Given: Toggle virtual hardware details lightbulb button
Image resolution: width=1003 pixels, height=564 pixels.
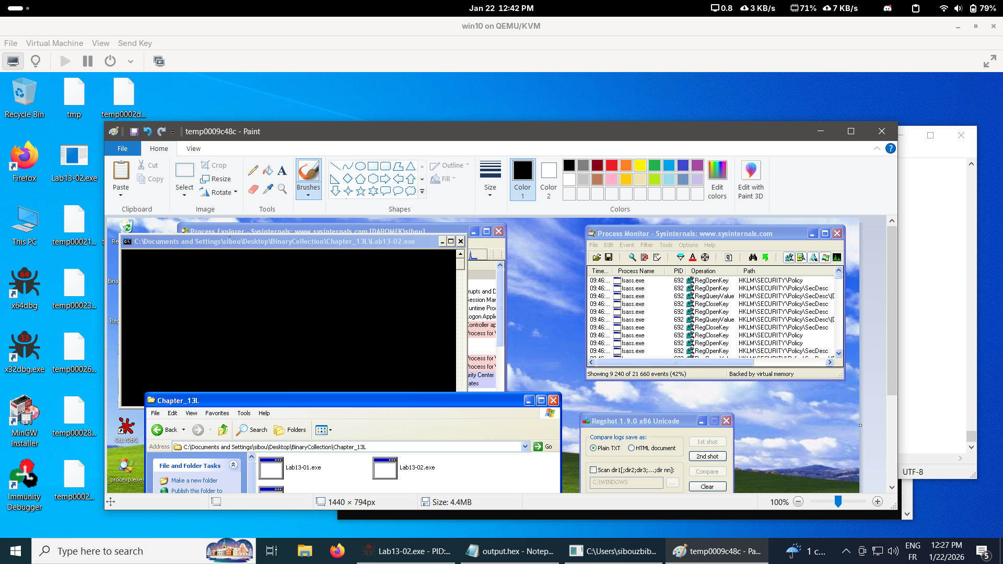Looking at the screenshot, I should (36, 62).
